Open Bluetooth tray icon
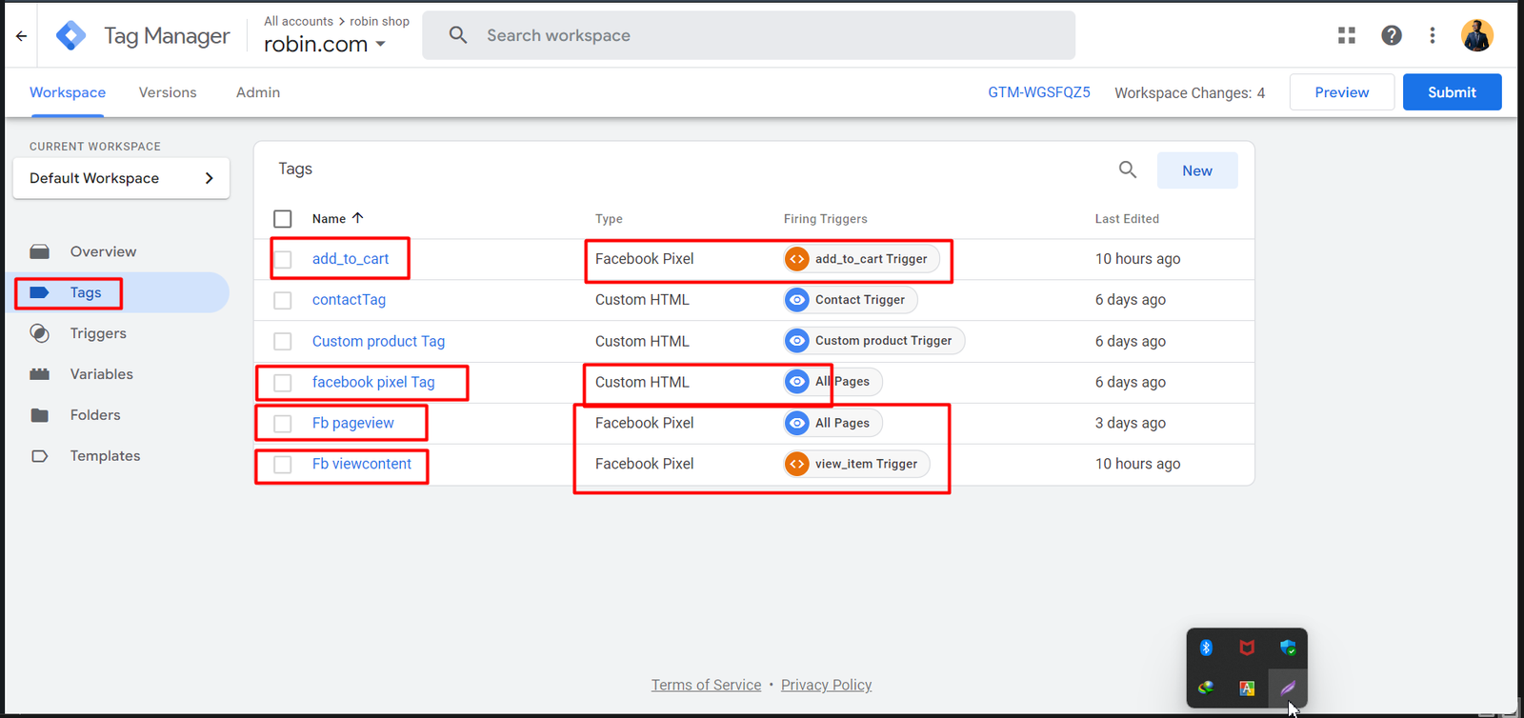Viewport: 1524px width, 718px height. 1206,648
